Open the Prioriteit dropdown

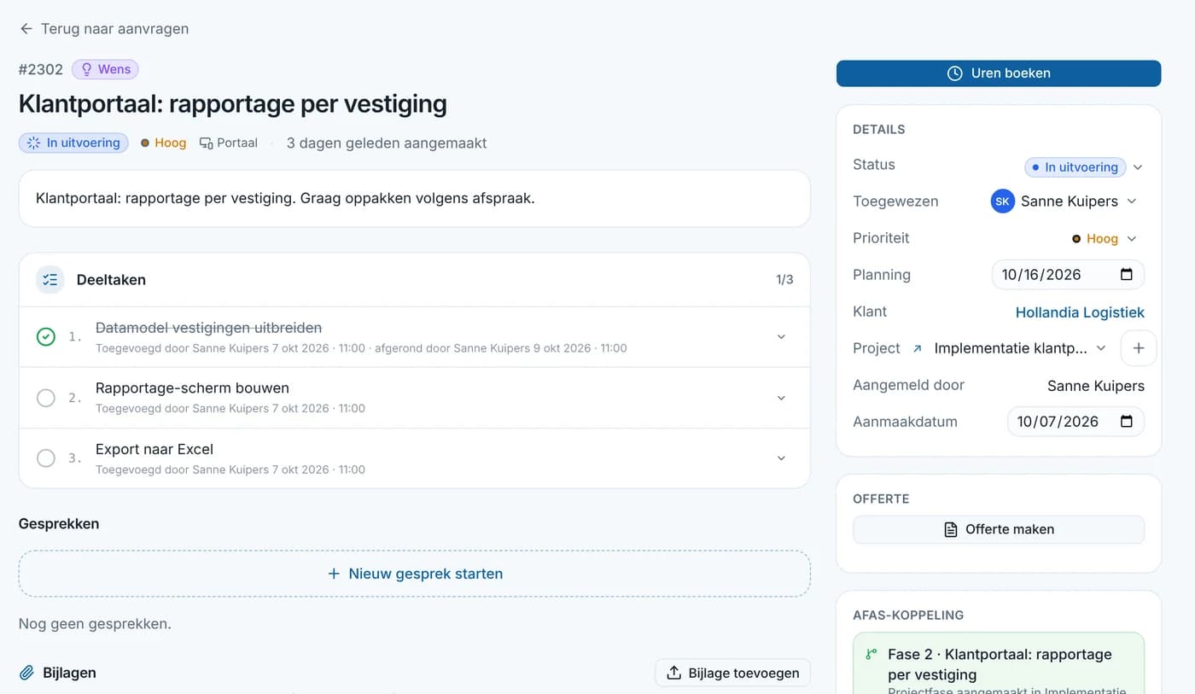[x=1105, y=239]
